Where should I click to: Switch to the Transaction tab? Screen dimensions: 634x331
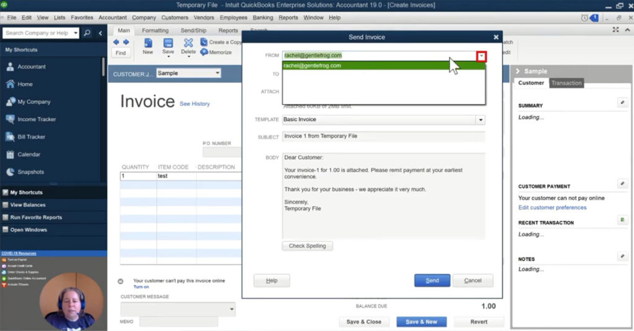(567, 83)
